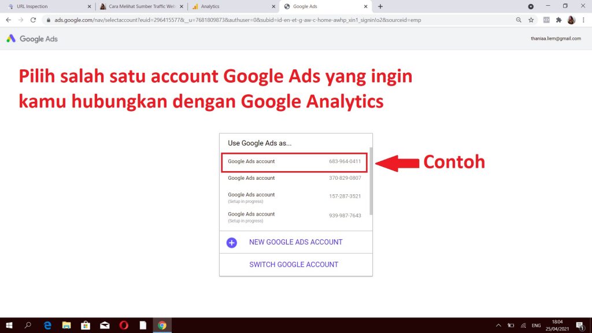Click the plus icon for new account
Screen dimensions: 592x333
231,242
